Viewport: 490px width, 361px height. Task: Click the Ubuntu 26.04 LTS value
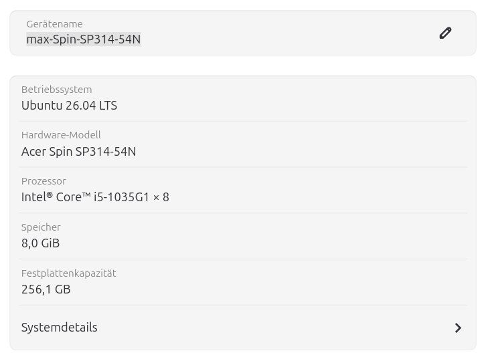[x=69, y=106]
